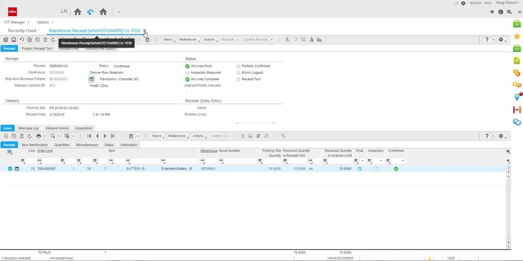523x261 pixels.
Task: Toggle the selection checkbox for line 10
Action: point(10,169)
